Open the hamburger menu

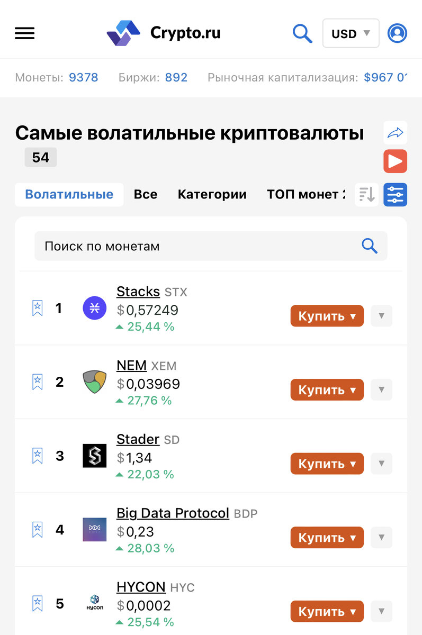pos(24,33)
